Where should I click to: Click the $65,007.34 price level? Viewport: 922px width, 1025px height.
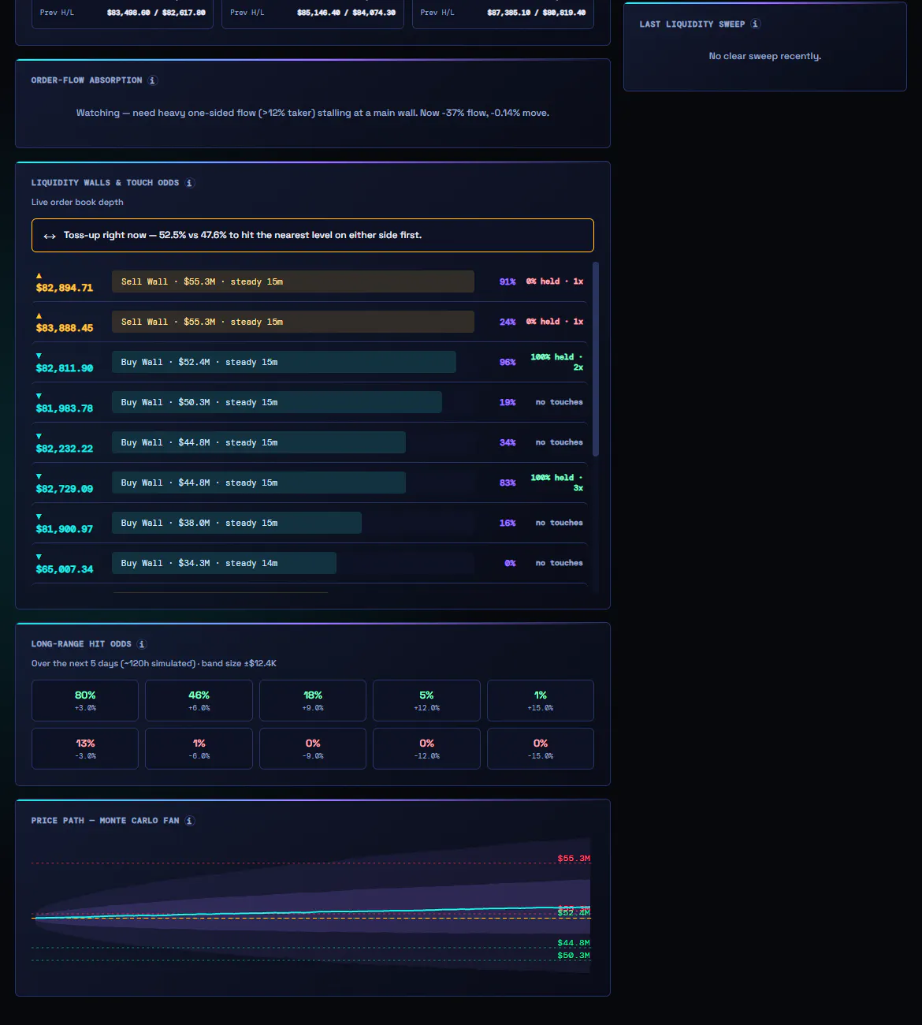65,569
